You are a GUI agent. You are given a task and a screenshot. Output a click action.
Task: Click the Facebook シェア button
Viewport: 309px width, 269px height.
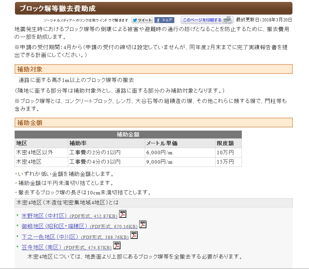pos(164,20)
